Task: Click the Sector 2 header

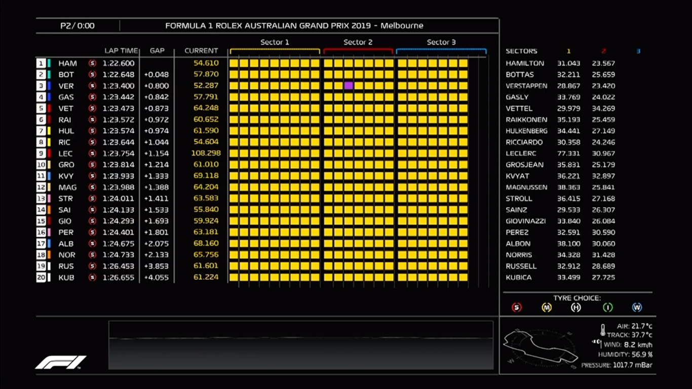Action: 358,42
